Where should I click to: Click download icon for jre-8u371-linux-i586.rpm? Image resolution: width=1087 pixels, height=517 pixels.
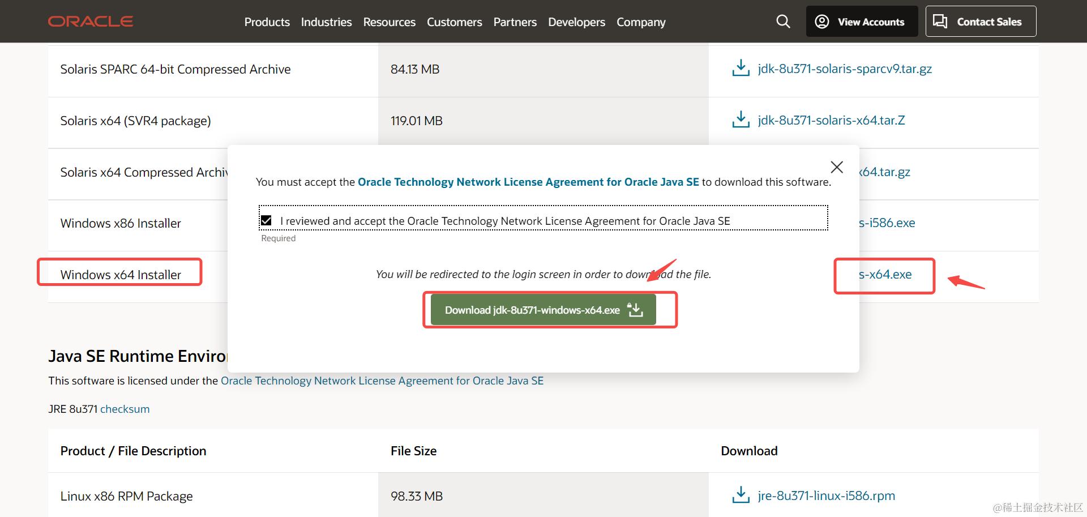coord(741,495)
